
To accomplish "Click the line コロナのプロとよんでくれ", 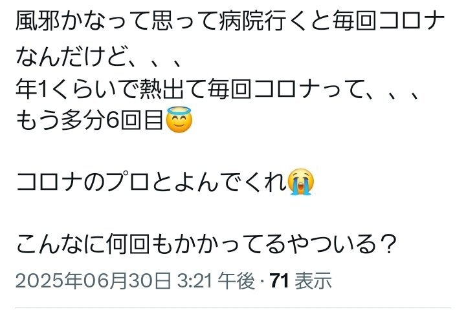I will click(151, 182).
